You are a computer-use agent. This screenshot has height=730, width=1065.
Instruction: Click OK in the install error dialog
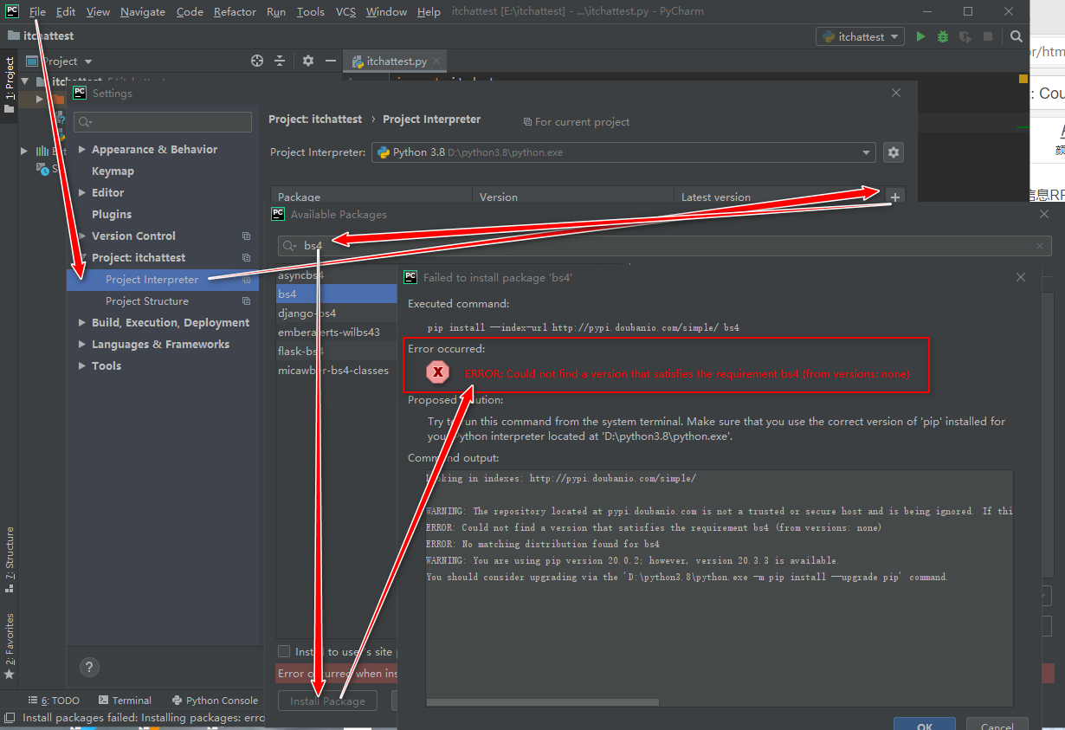tap(925, 724)
